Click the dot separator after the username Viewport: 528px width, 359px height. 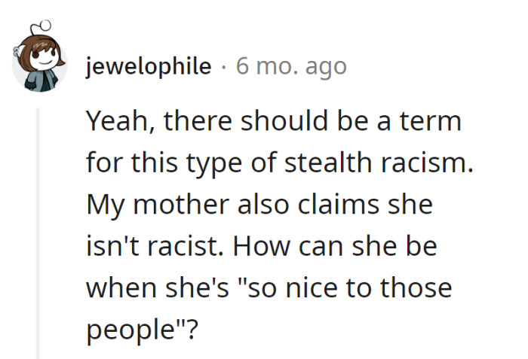223,66
